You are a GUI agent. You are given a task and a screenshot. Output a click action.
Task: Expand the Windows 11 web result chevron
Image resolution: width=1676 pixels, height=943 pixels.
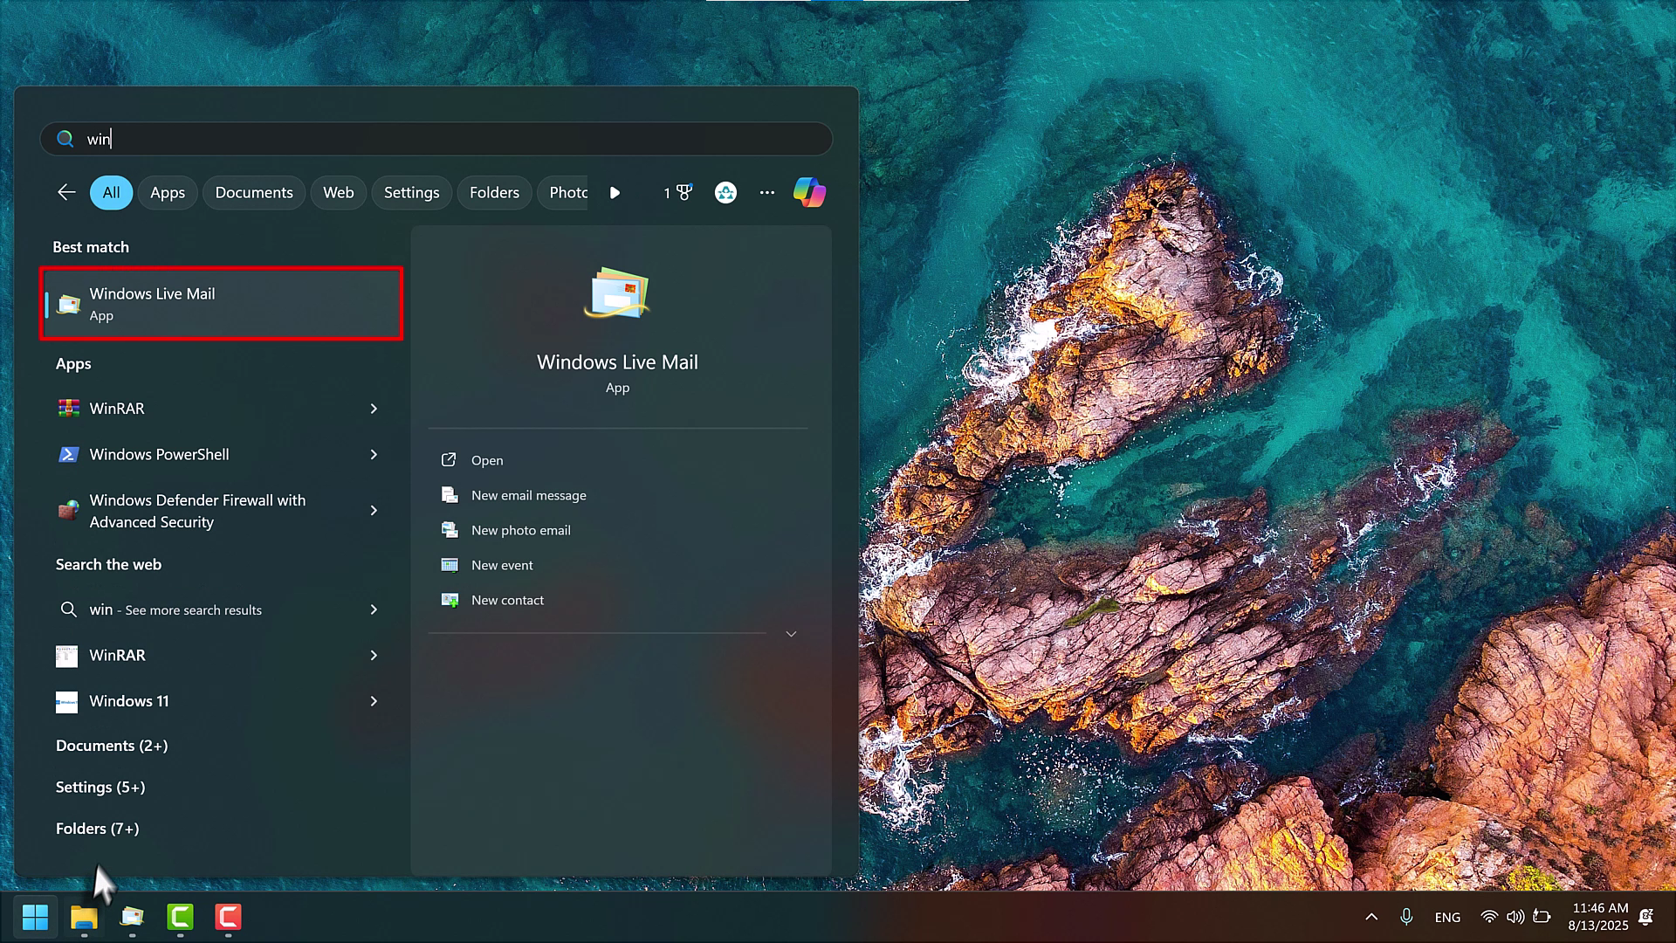(x=374, y=701)
